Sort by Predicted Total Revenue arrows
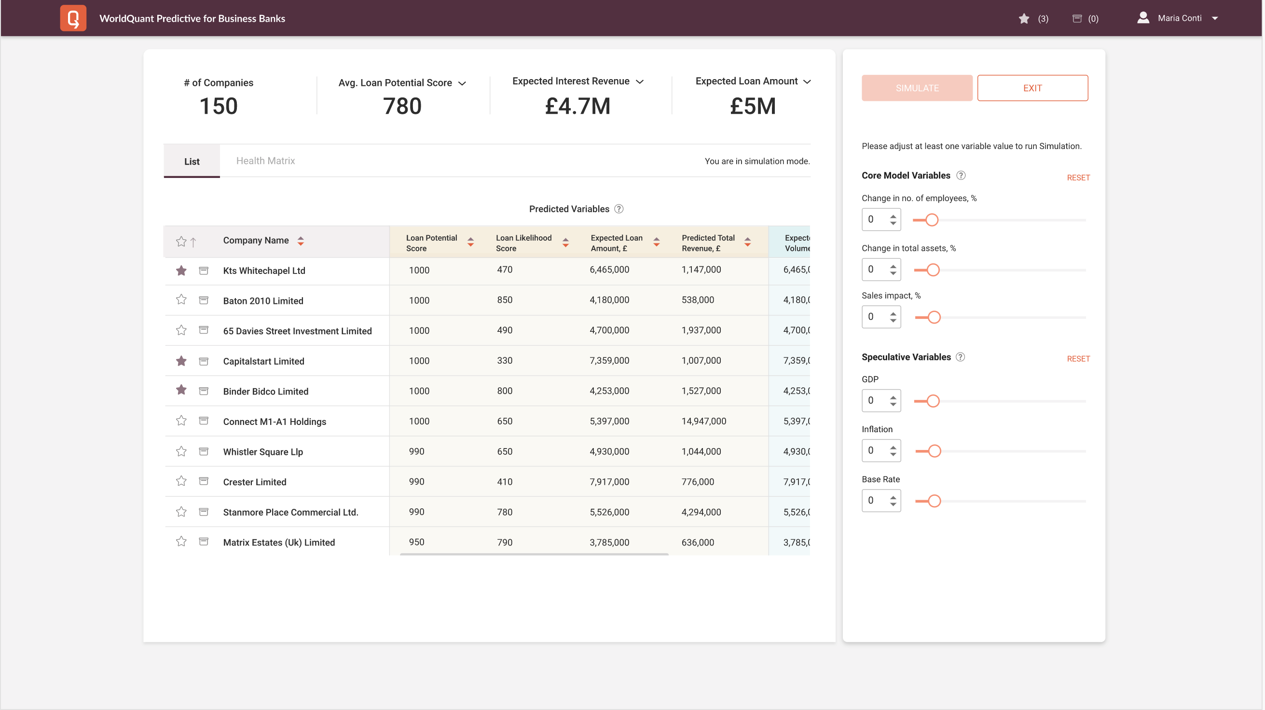The height and width of the screenshot is (710, 1265). click(x=748, y=242)
